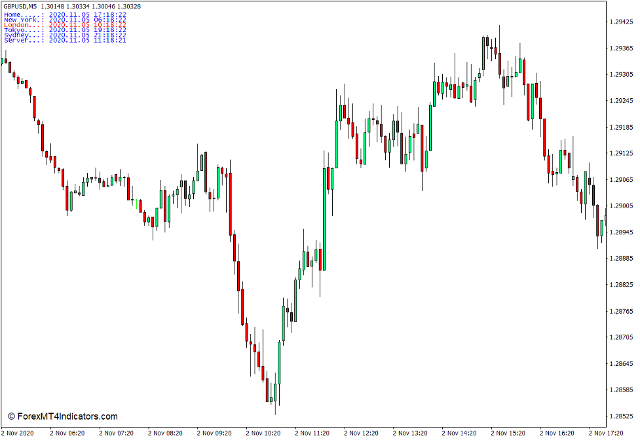Viewport: 640px width, 440px height.
Task: Select the Tokyo clock line
Action: [x=65, y=30]
